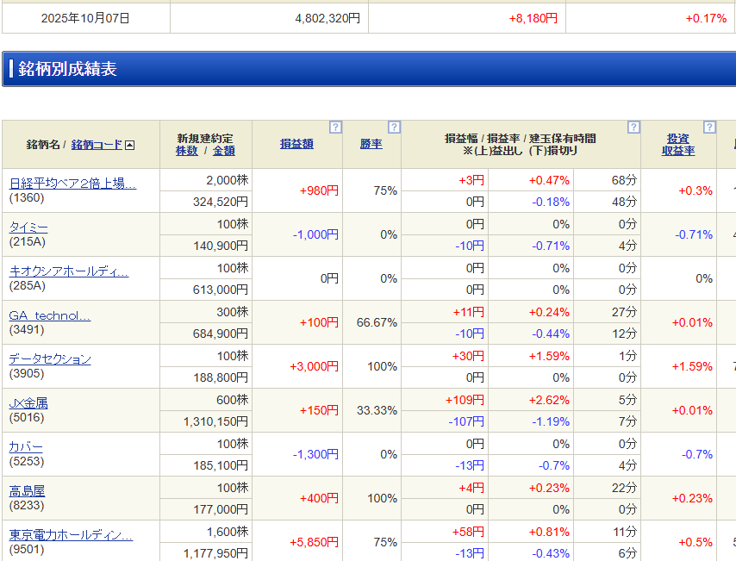Click ascending sort arrow beside 銘柄コード
The width and height of the screenshot is (736, 561).
click(130, 145)
